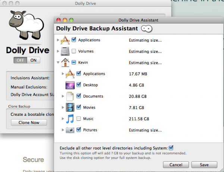Uncheck the Movies checkbox
The width and height of the screenshot is (224, 172).
coord(78,107)
